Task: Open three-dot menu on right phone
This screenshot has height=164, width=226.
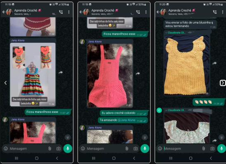Action: tap(223, 12)
